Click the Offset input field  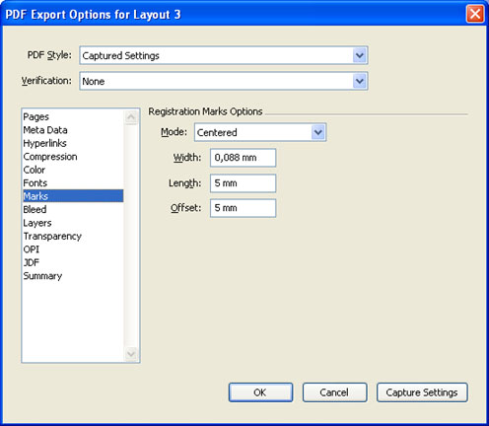(x=243, y=208)
